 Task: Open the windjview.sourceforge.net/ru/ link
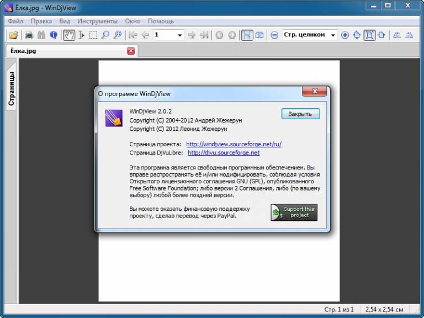(x=234, y=144)
